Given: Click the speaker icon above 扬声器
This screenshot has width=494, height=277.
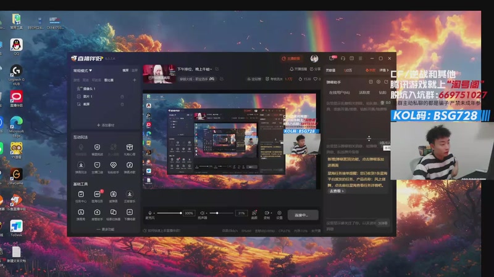Looking at the screenshot, I should (202, 213).
